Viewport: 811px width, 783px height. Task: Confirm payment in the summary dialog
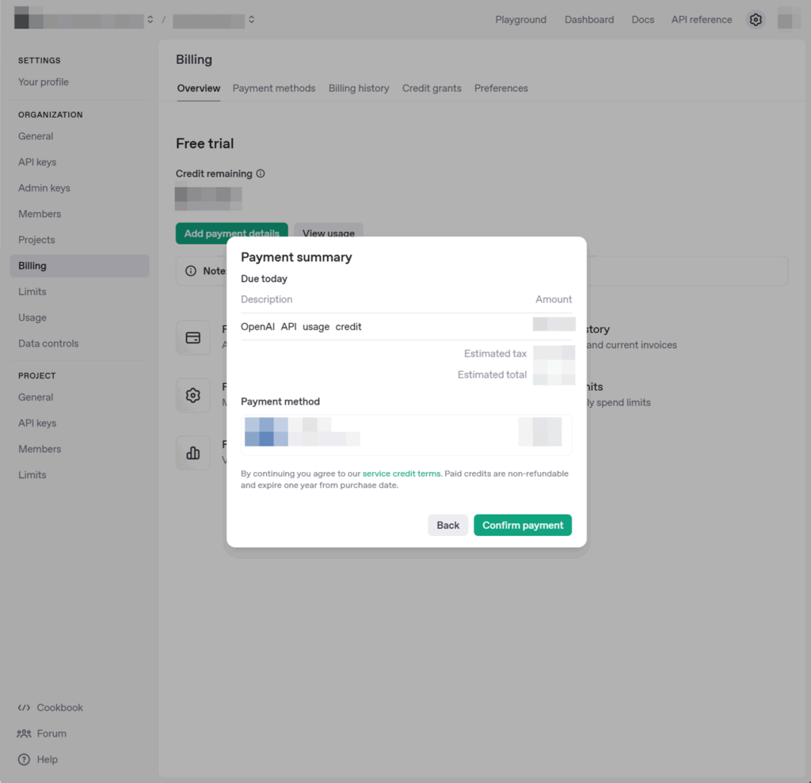click(x=523, y=525)
